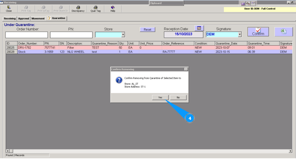This screenshot has height=159, width=296.
Task: Export the quarantine list to Excel
Action: point(284,31)
